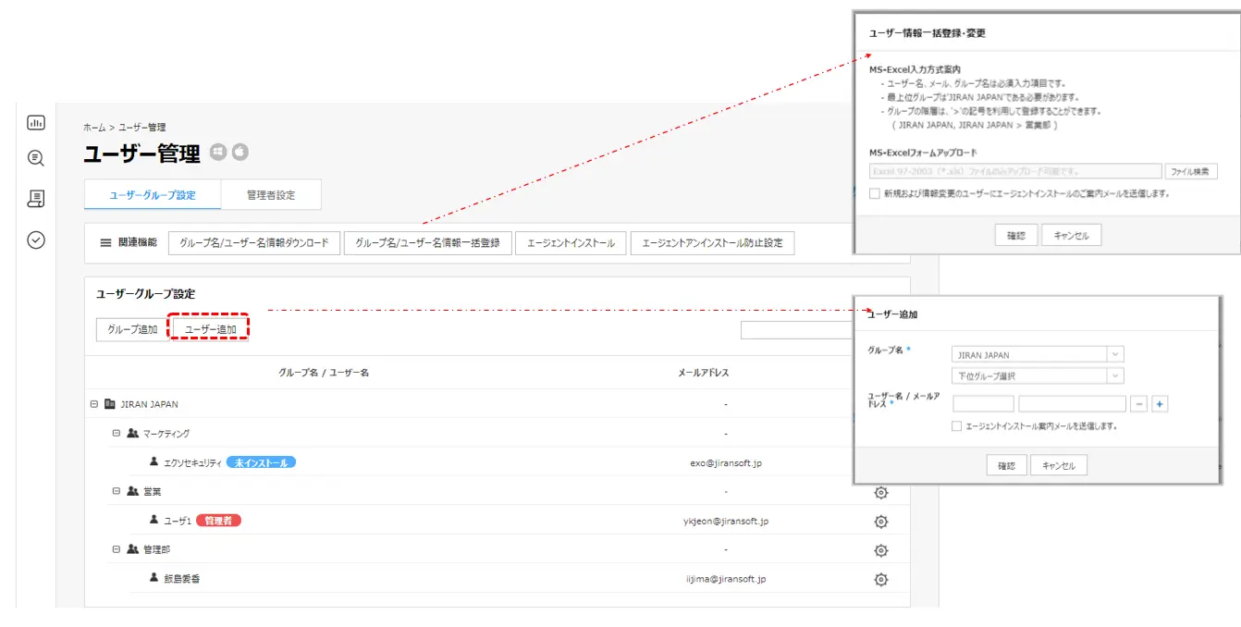Collapse the JIRAN JAPAN tree node
The width and height of the screenshot is (1241, 627).
[94, 404]
